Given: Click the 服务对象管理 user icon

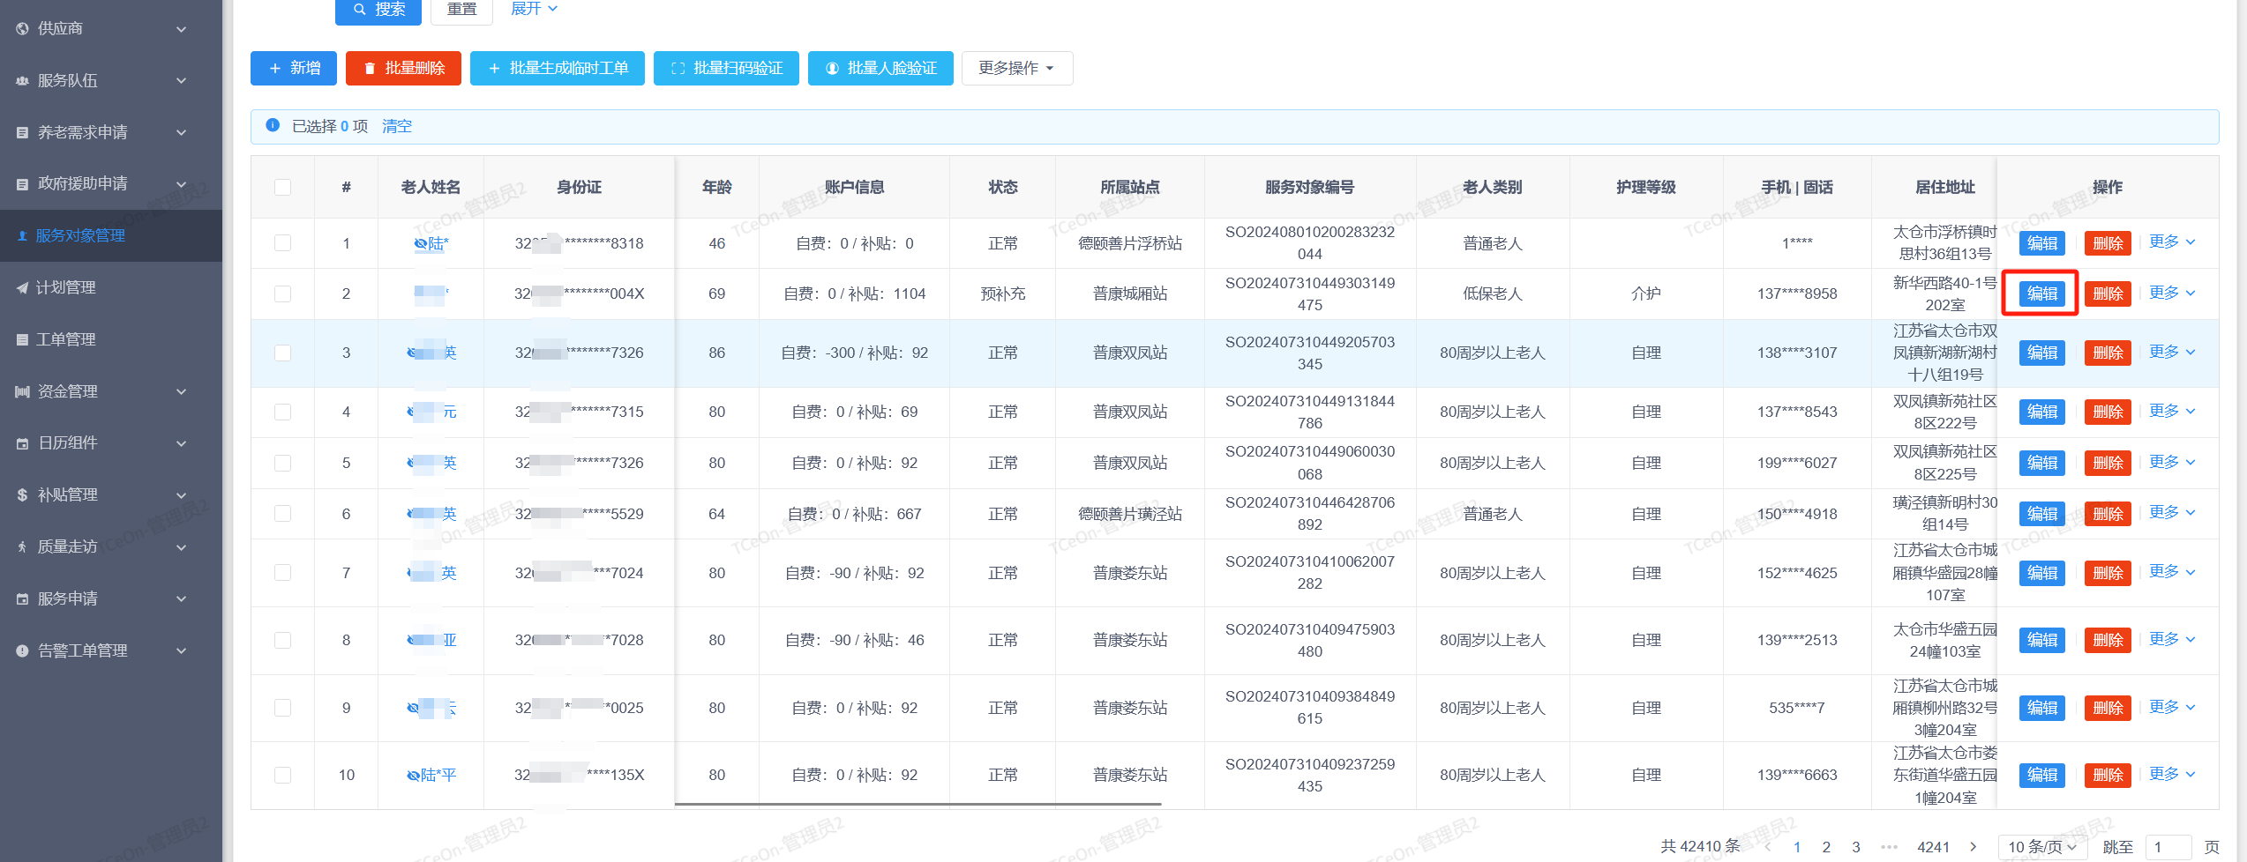Looking at the screenshot, I should pos(22,235).
